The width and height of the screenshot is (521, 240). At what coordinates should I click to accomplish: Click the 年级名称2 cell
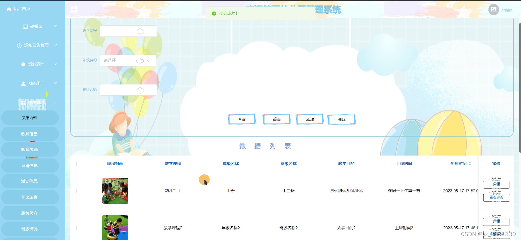[x=231, y=228]
